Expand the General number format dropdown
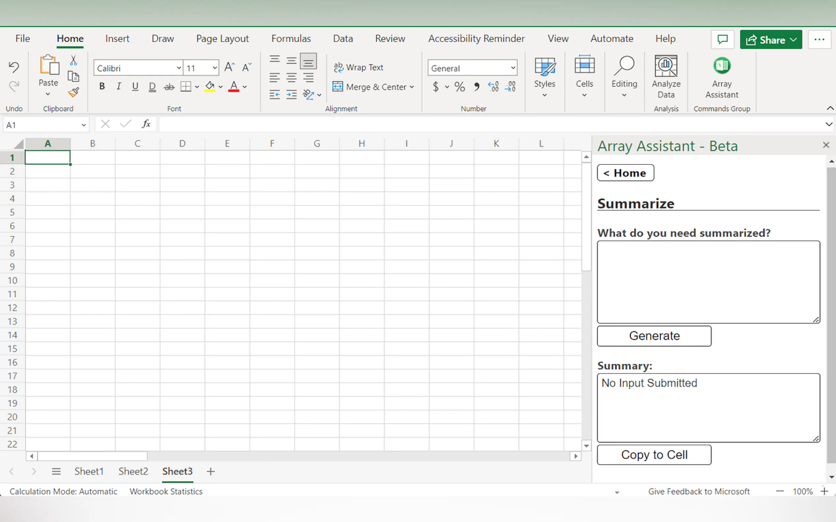 coord(513,68)
